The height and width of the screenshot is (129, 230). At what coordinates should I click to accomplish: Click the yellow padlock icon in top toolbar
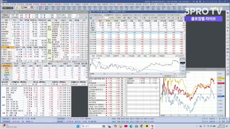tap(22, 8)
